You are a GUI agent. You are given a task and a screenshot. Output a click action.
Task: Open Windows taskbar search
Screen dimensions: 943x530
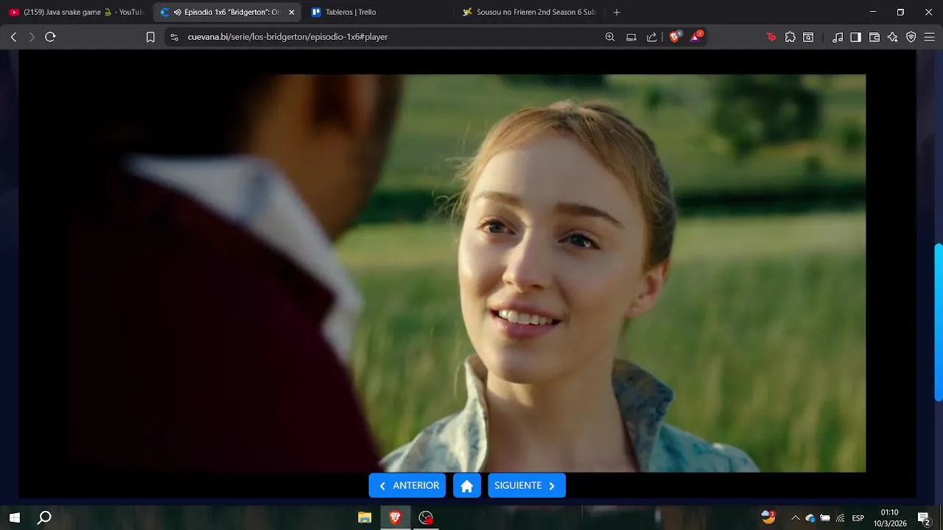click(44, 517)
